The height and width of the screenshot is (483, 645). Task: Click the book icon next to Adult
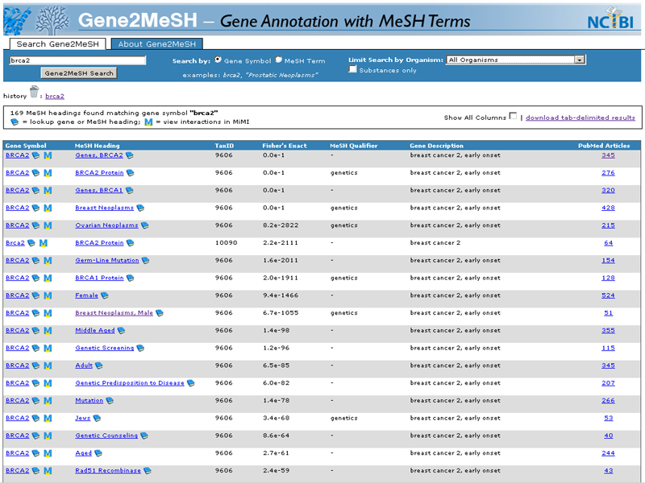99,366
